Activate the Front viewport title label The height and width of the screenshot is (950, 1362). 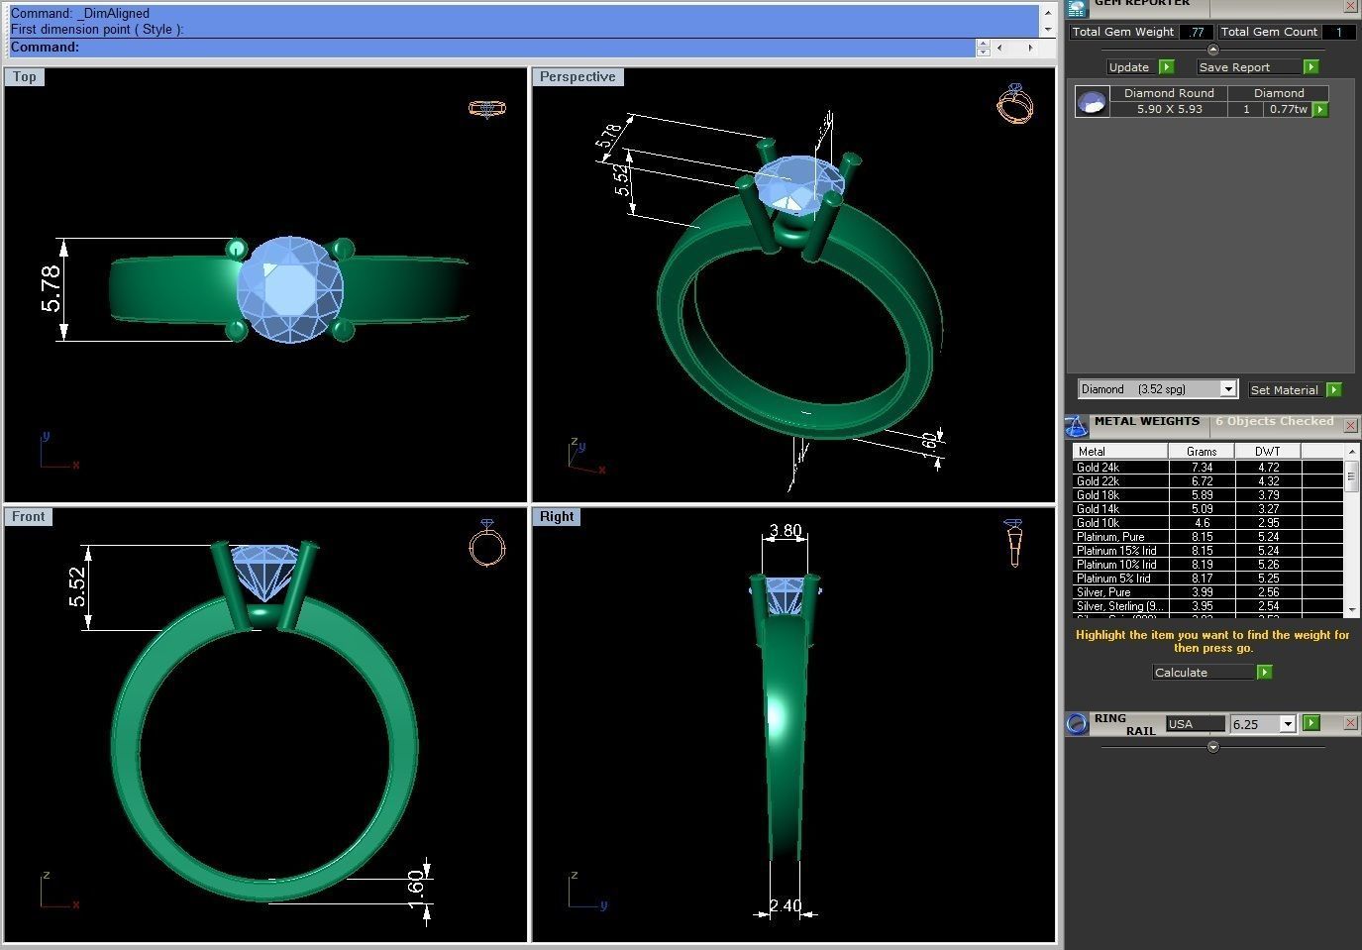pyautogui.click(x=29, y=516)
